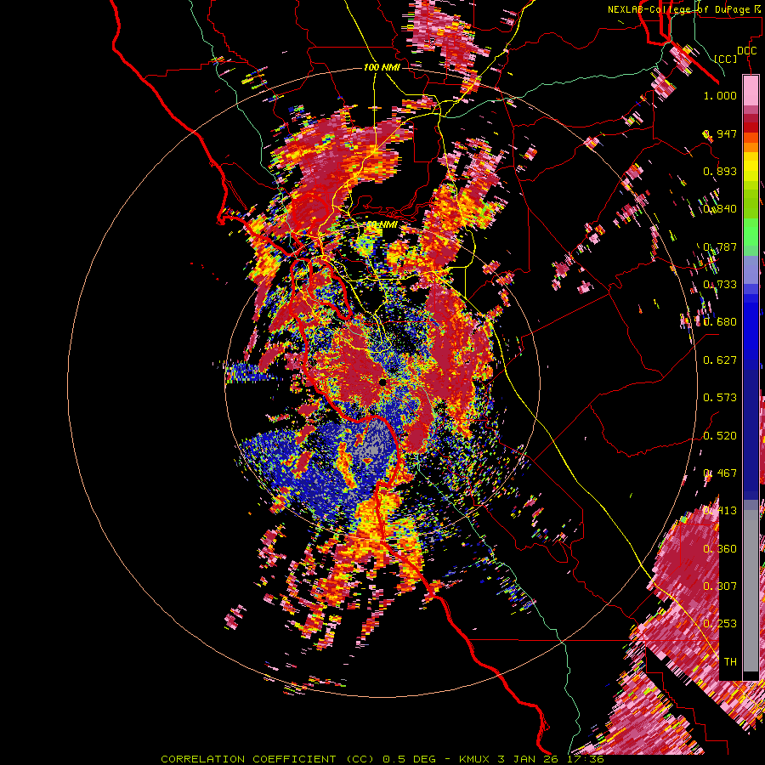Image resolution: width=765 pixels, height=765 pixels.
Task: Click the KMUX station identifier in caption
Action: click(473, 759)
